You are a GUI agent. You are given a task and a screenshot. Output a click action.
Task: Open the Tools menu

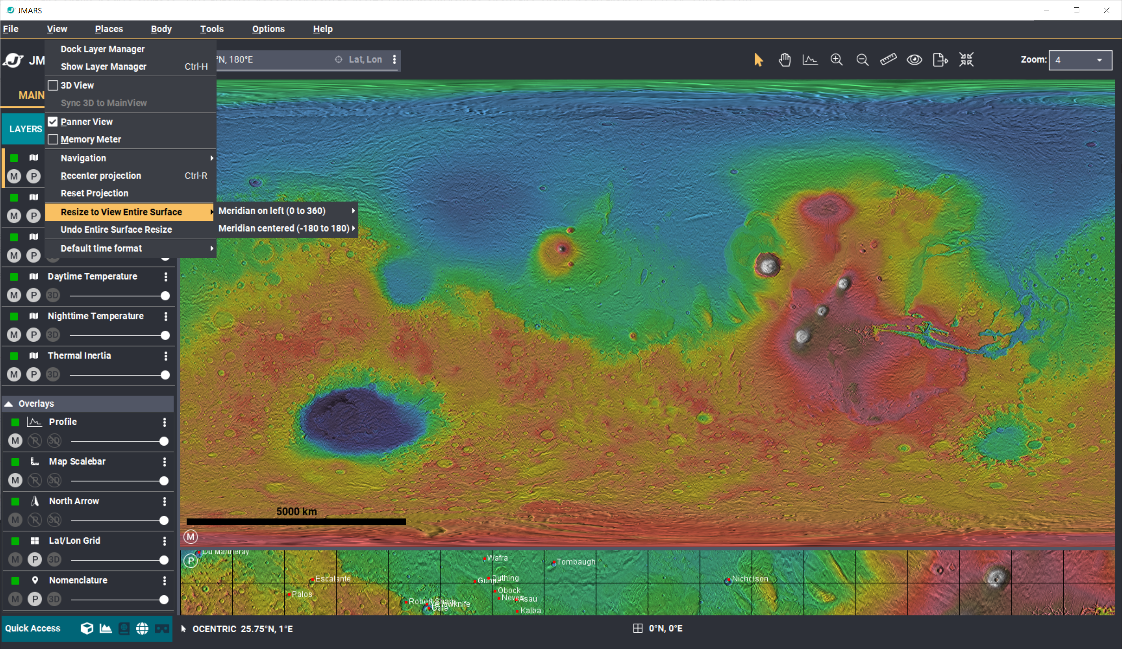pyautogui.click(x=211, y=29)
